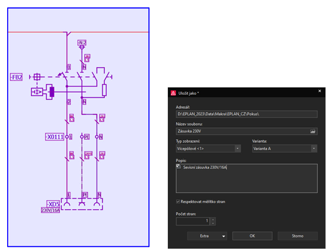Click the -XD5 socket symbol label
Viewport: 329px width, 250px height.
coord(53,203)
